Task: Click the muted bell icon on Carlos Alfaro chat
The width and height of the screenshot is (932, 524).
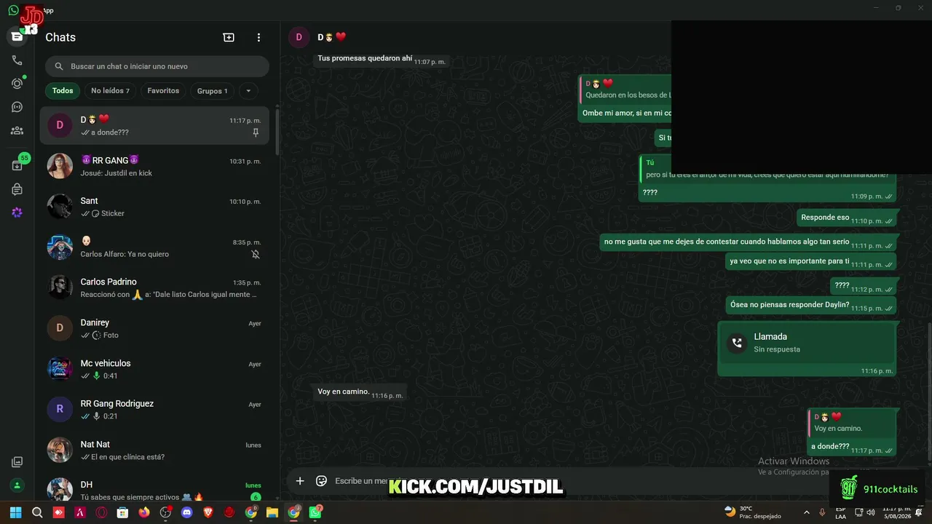Action: coord(256,254)
